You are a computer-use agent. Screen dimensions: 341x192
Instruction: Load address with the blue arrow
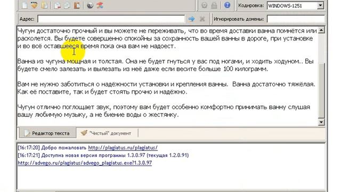(191, 19)
